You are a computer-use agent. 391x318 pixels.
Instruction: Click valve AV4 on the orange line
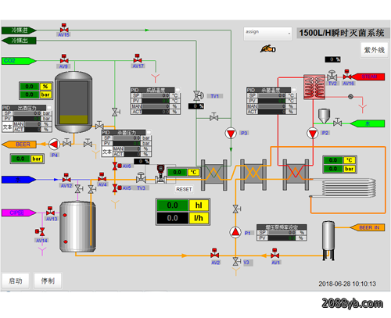[102, 177]
